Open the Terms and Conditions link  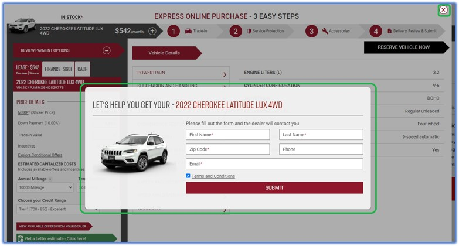(x=213, y=176)
